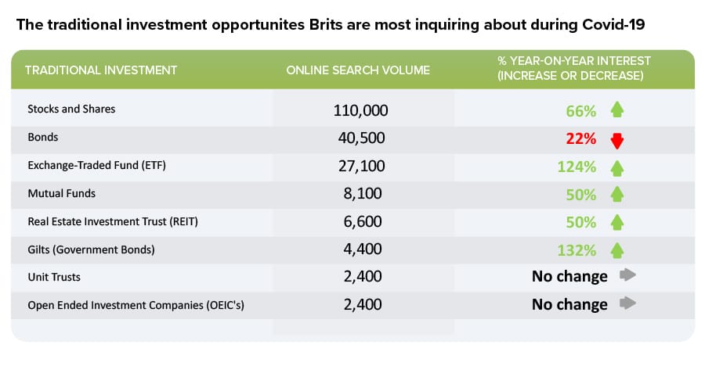Click the green arrow beside 132%
This screenshot has height=366, width=705.
tap(617, 250)
